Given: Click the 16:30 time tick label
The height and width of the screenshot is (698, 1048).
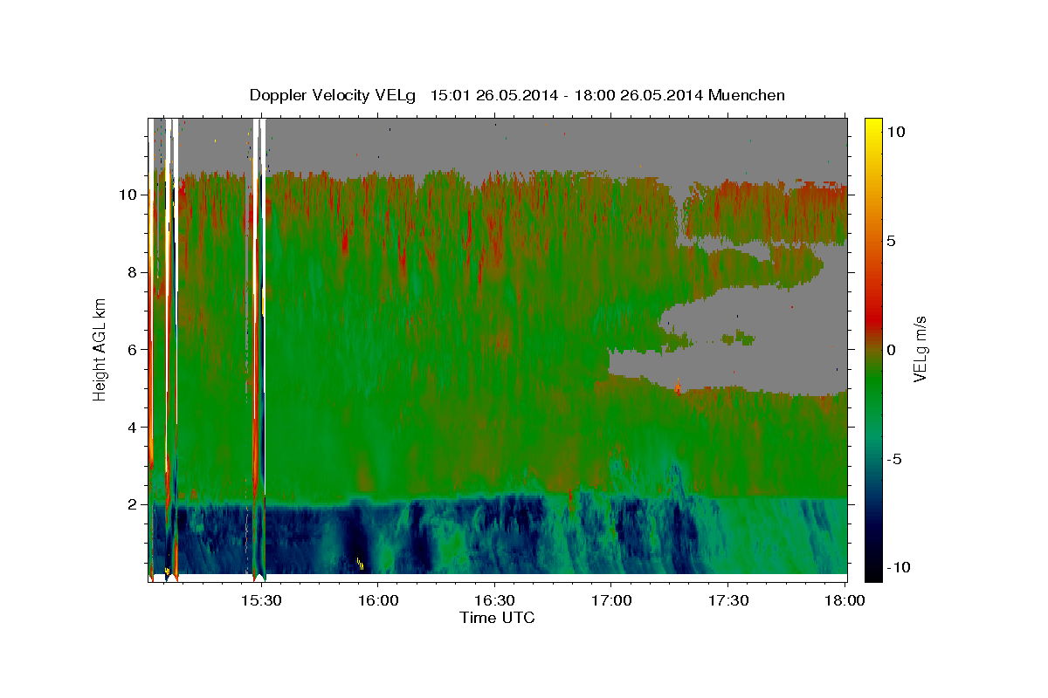Looking at the screenshot, I should point(494,600).
